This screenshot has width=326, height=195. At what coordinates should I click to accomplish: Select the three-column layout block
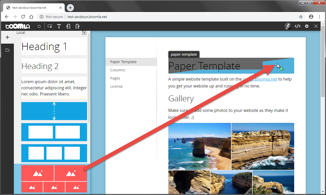click(x=54, y=153)
